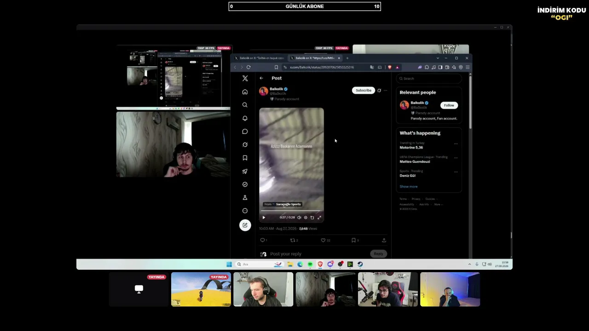
Task: Click the Subscribe button
Action: coord(364,91)
